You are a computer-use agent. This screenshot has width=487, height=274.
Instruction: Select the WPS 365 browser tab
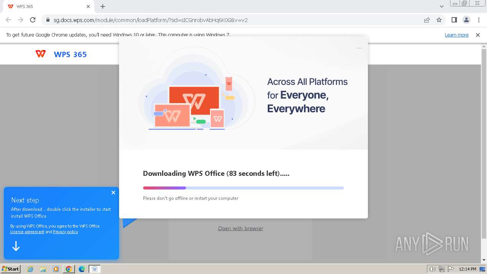48,6
